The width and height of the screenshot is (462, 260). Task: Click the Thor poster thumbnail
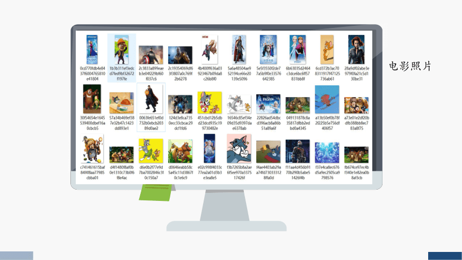239,49
